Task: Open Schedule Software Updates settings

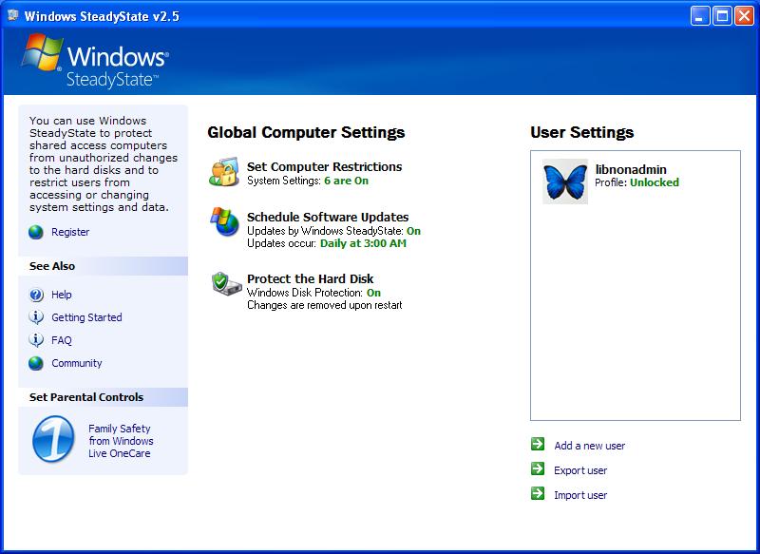Action: (x=328, y=217)
